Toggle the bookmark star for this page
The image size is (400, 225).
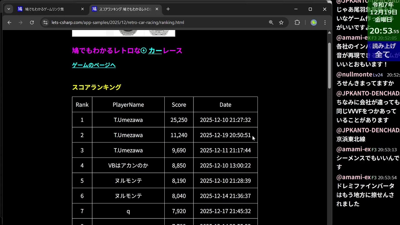pos(281,22)
